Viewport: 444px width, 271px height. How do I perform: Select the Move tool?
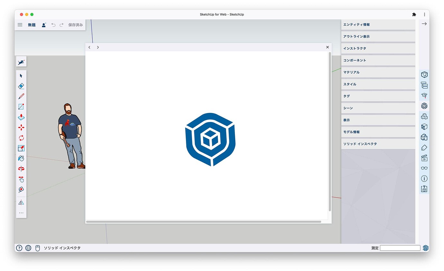[21, 127]
